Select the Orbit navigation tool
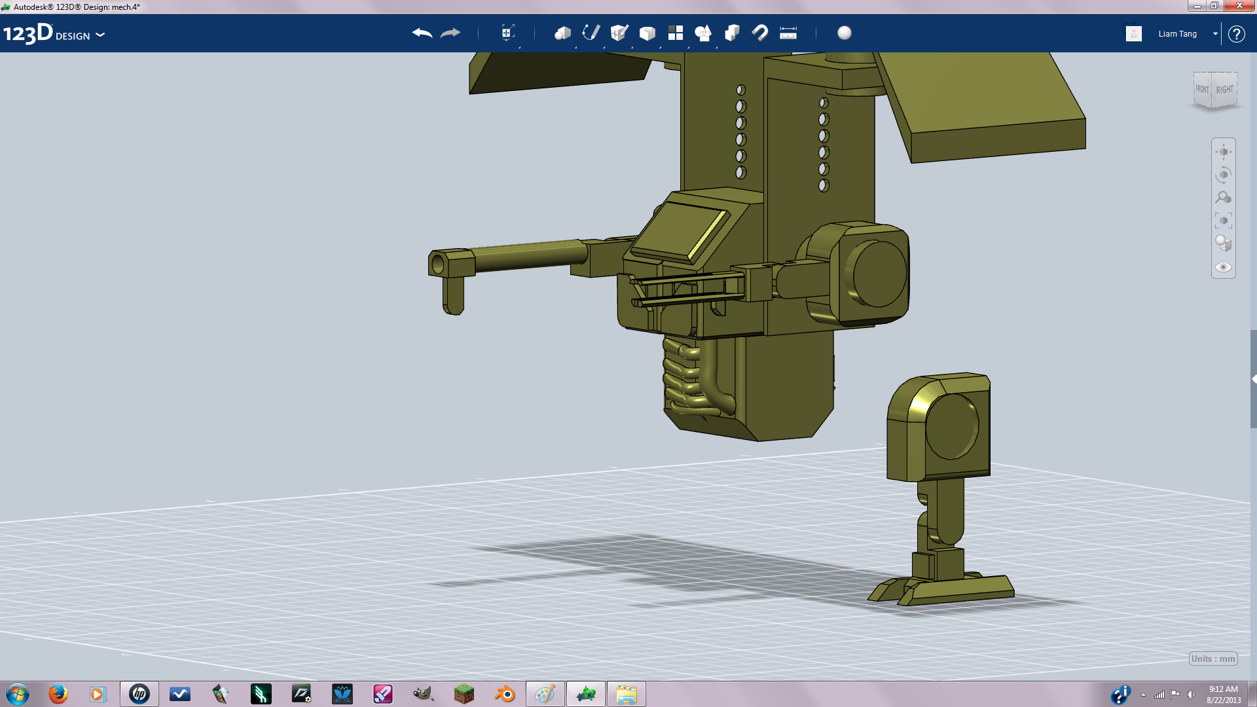 coord(1224,175)
